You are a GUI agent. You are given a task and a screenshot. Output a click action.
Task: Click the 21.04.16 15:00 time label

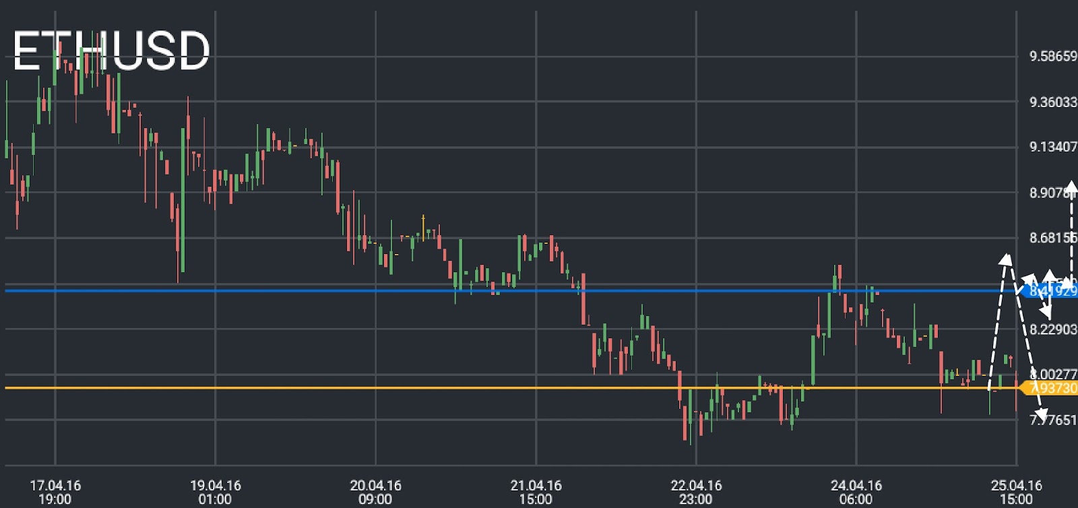536,493
